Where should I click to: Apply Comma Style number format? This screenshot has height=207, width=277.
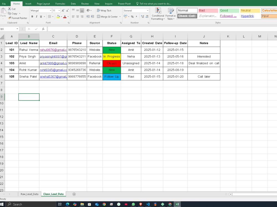(136, 17)
